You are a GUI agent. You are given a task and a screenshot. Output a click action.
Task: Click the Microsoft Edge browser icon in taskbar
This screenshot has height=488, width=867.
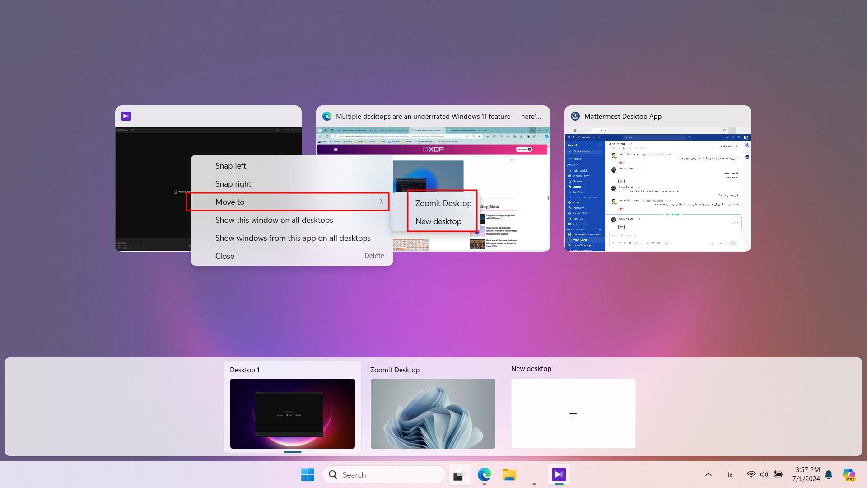[484, 474]
